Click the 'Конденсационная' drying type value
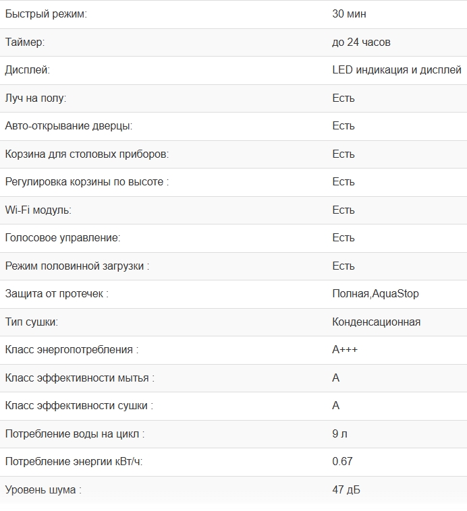This screenshot has height=511, width=467. click(377, 322)
